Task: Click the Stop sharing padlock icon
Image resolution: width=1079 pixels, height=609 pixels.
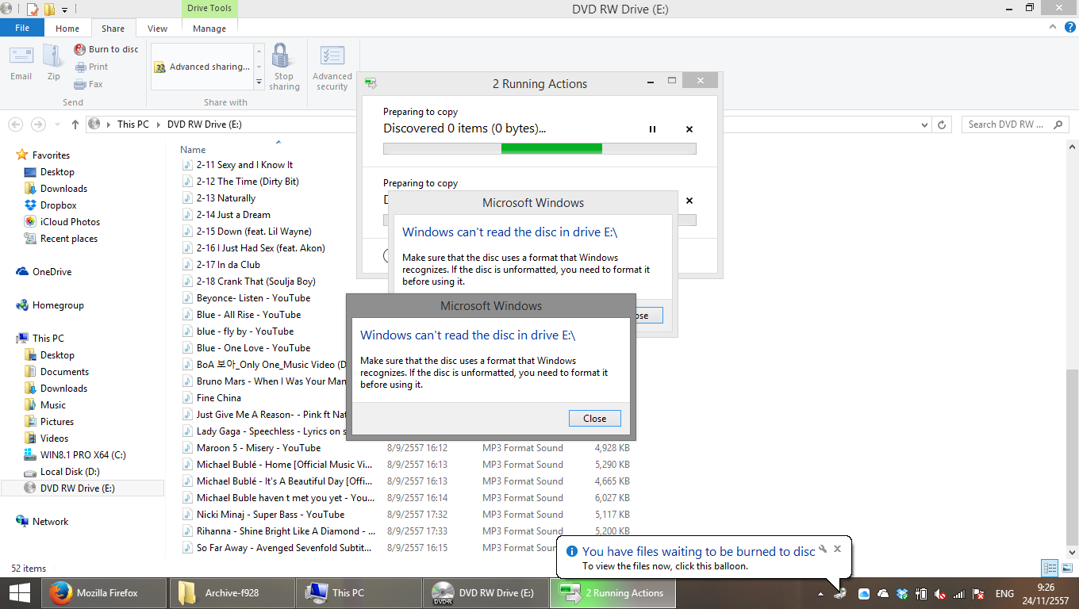Action: click(x=283, y=56)
